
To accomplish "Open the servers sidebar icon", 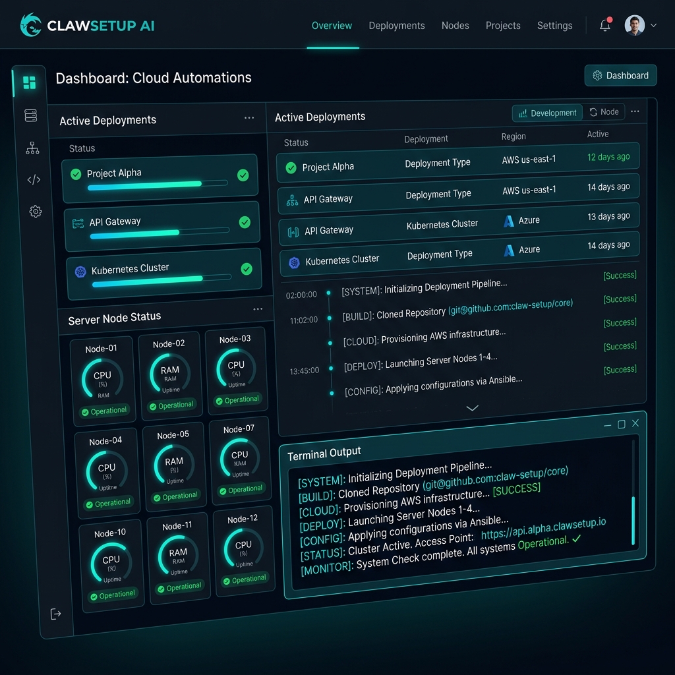I will click(x=30, y=115).
